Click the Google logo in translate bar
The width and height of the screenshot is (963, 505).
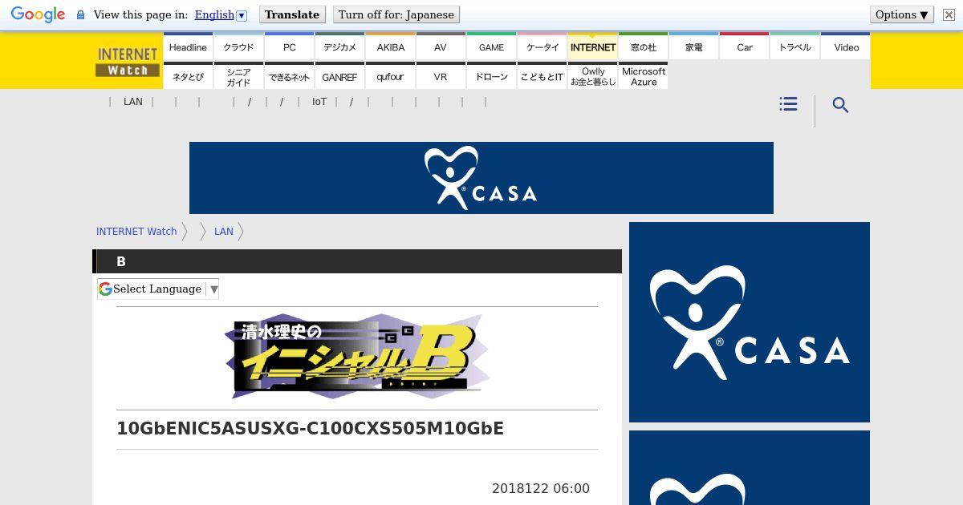pos(38,14)
